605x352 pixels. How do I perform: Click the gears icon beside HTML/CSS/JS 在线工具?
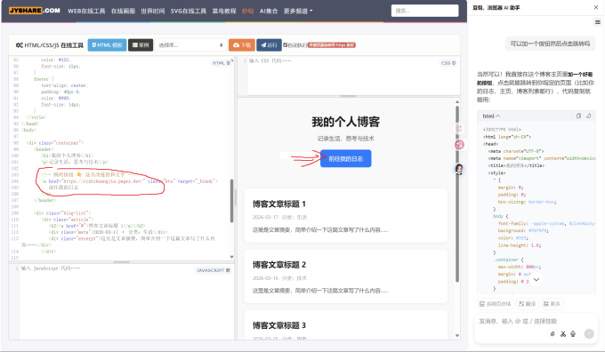20,45
